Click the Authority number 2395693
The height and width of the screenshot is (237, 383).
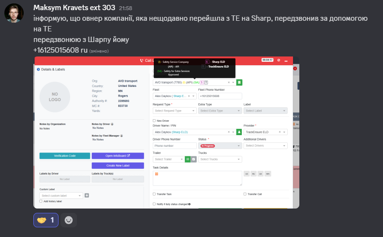point(124,101)
